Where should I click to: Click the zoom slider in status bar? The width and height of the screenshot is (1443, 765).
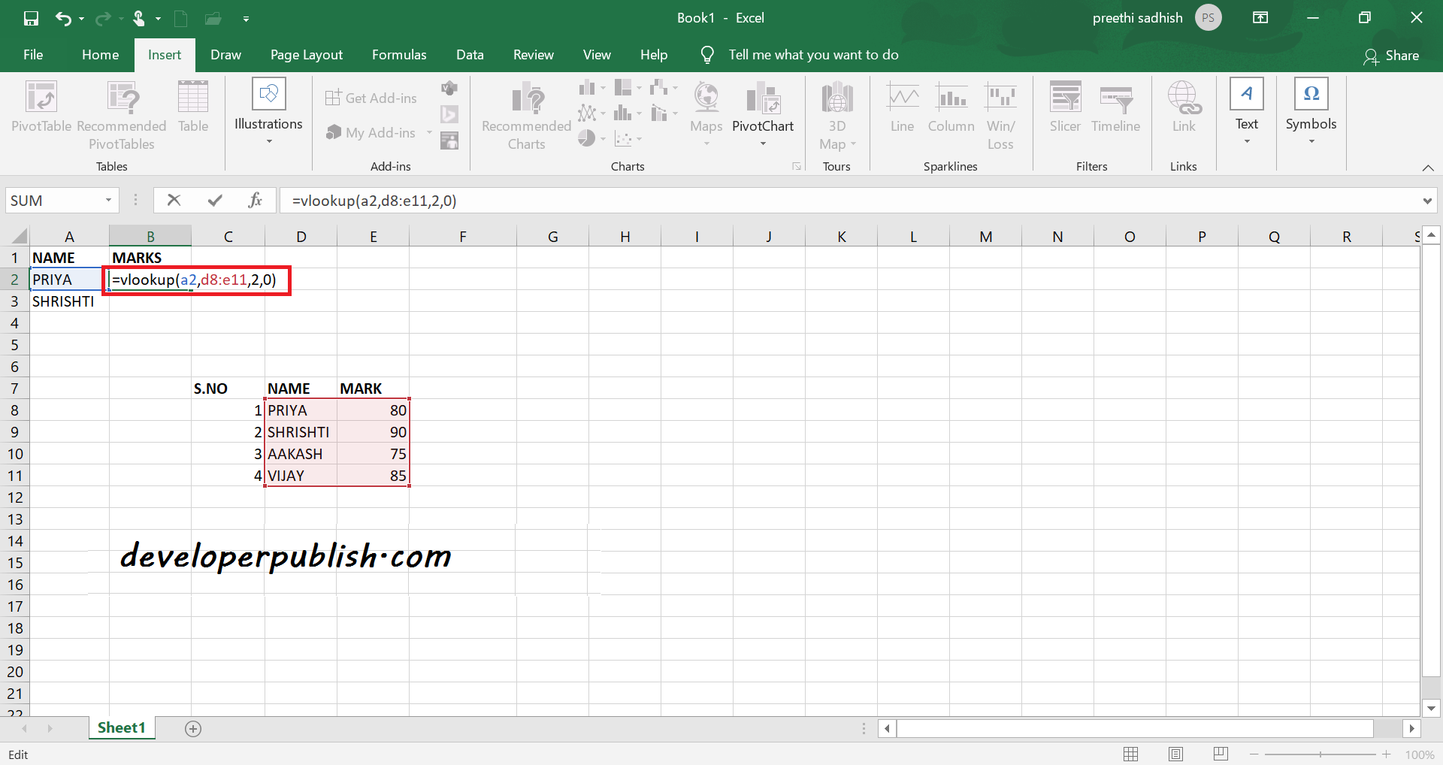click(1320, 754)
